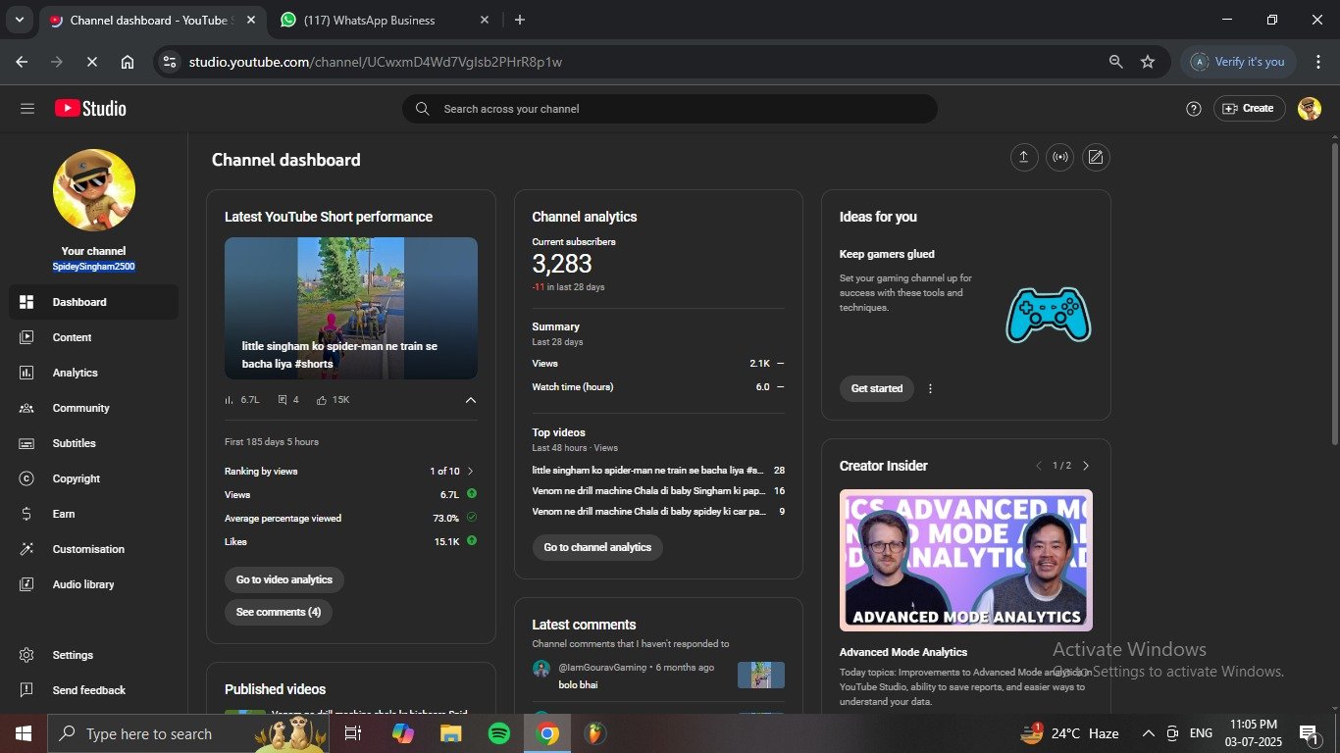
Task: Open Spotify from the taskbar
Action: [x=499, y=733]
